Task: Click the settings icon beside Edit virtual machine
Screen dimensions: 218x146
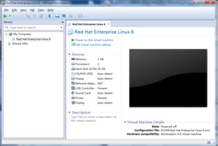Action: pyautogui.click(x=73, y=45)
